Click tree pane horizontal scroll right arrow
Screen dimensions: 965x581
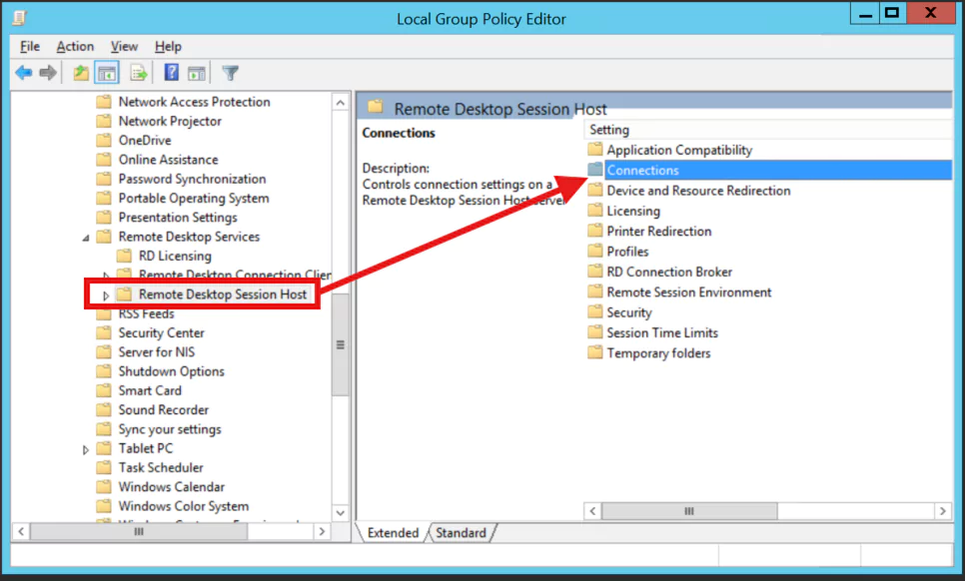click(x=322, y=531)
